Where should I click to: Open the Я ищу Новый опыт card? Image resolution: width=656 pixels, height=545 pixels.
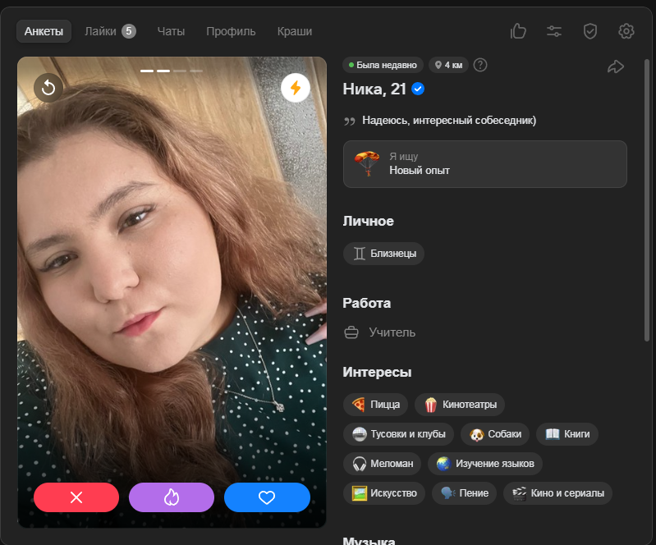pos(485,164)
